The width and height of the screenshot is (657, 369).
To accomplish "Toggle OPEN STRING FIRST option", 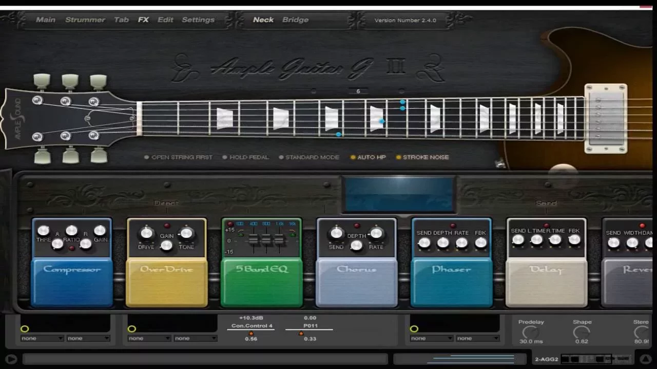I will click(178, 157).
